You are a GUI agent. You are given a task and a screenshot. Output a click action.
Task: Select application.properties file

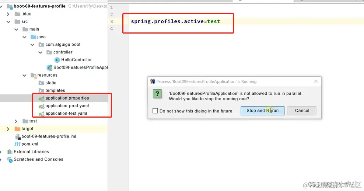(x=67, y=98)
